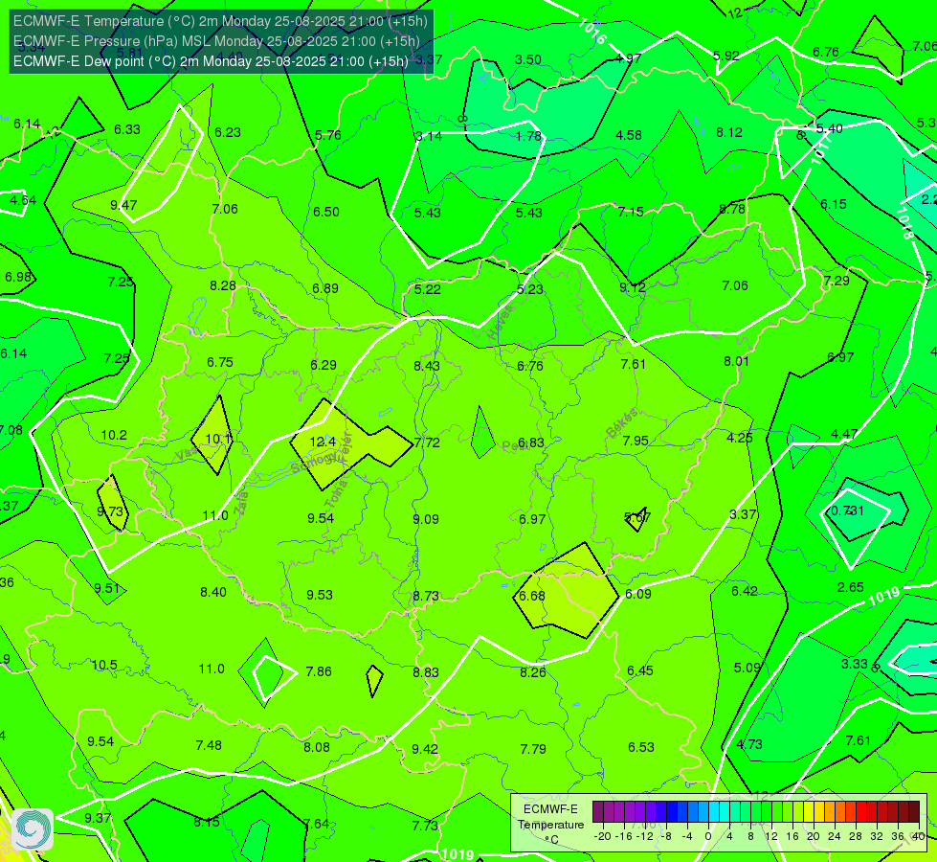Click the 6.75 temperature value

[220, 362]
